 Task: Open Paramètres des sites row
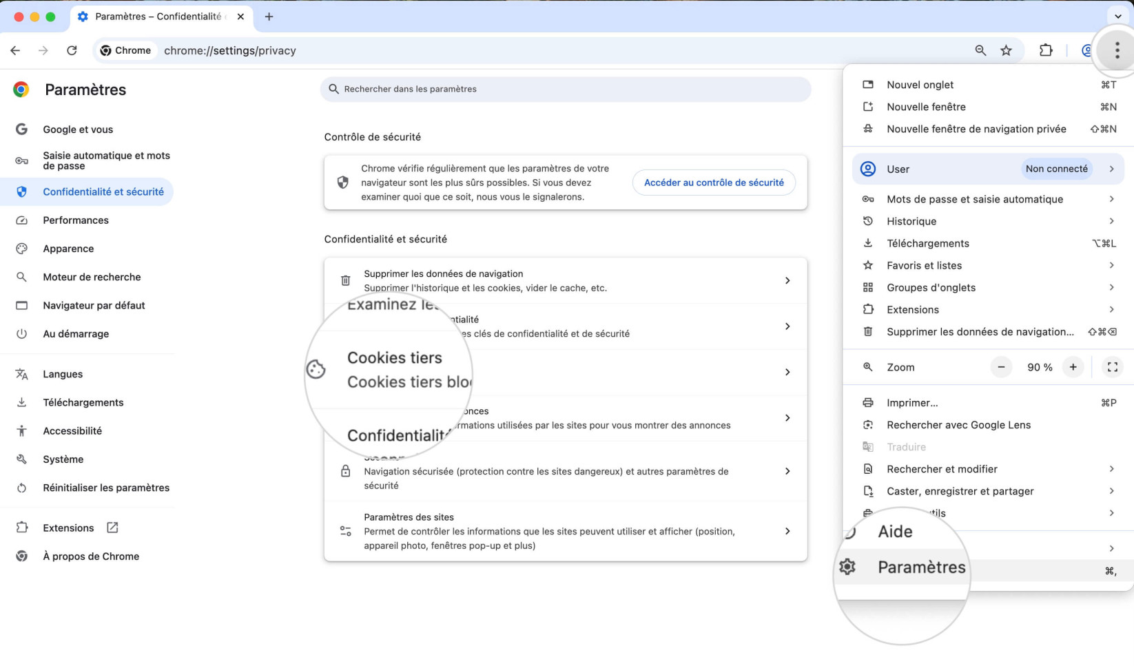566,531
